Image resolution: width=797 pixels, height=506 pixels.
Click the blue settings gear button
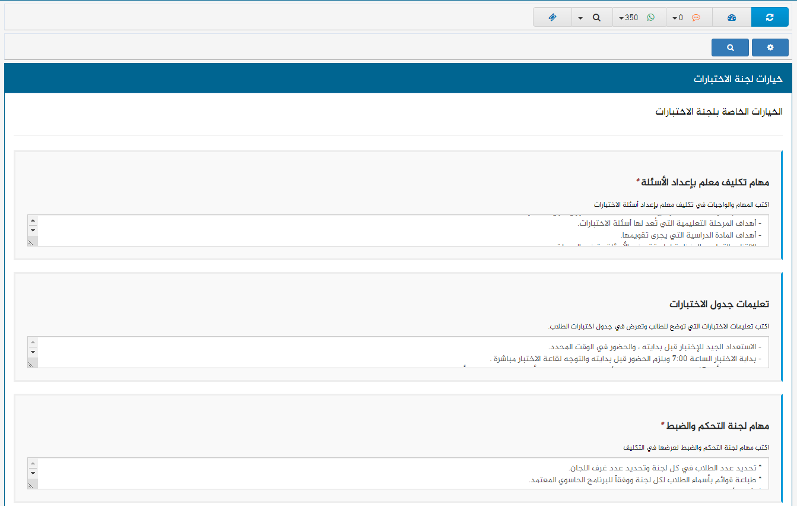coord(770,48)
